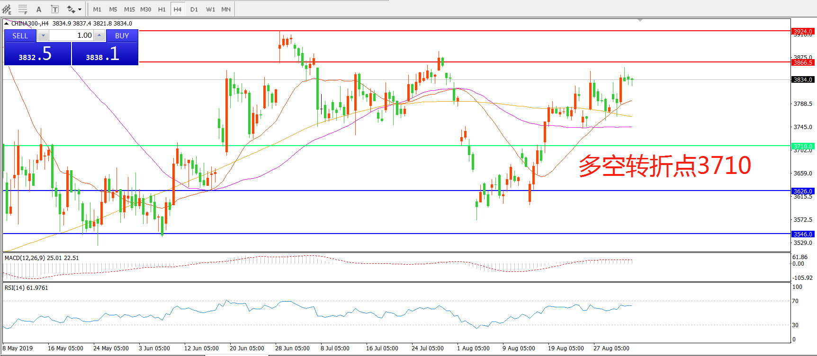This screenshot has width=817, height=356.
Task: Click the green 3710.0 price level label
Action: [803, 146]
